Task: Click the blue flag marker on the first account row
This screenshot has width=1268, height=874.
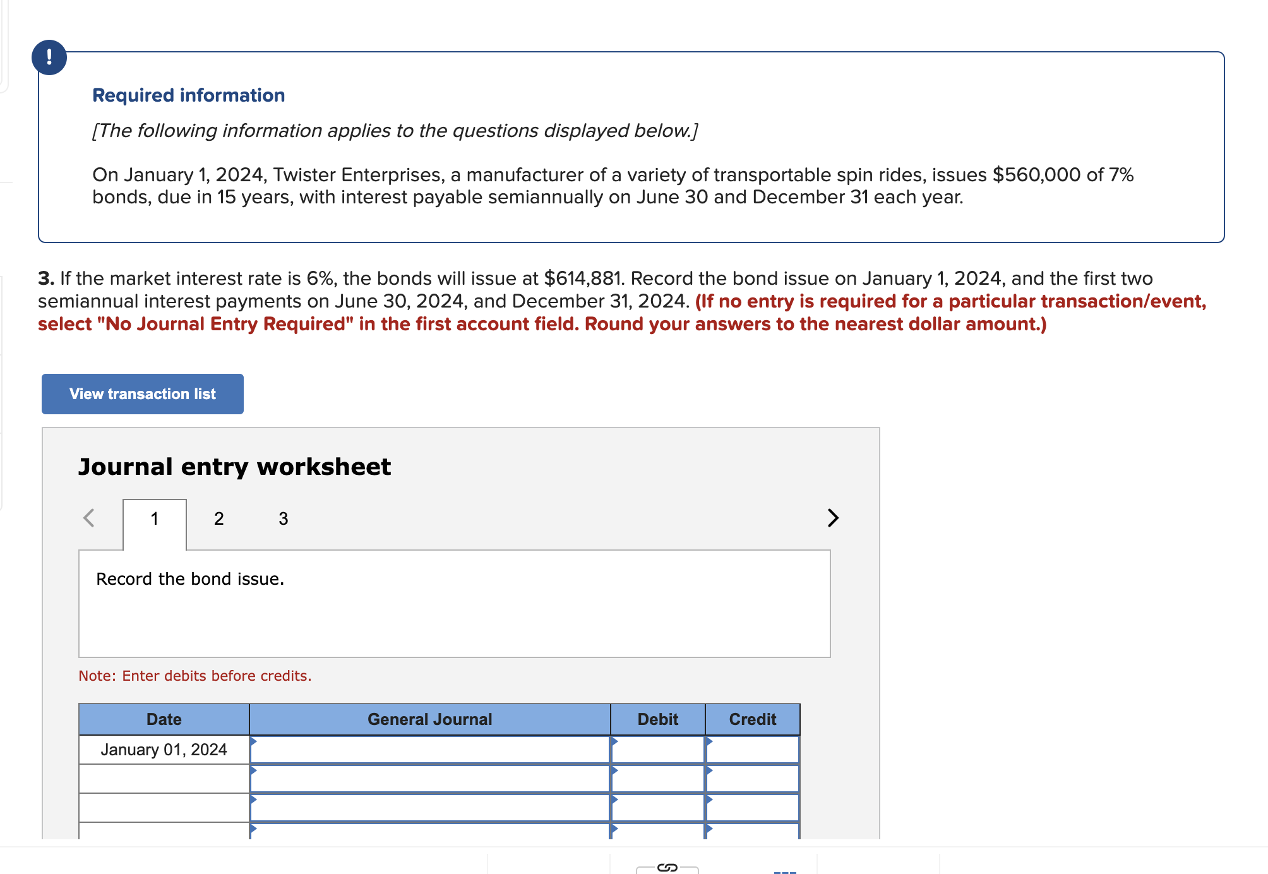Action: (255, 743)
